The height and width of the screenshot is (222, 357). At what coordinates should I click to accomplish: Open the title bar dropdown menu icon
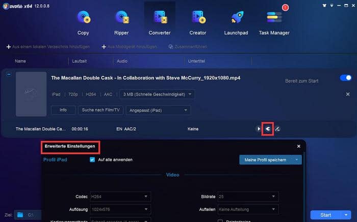tap(331, 6)
